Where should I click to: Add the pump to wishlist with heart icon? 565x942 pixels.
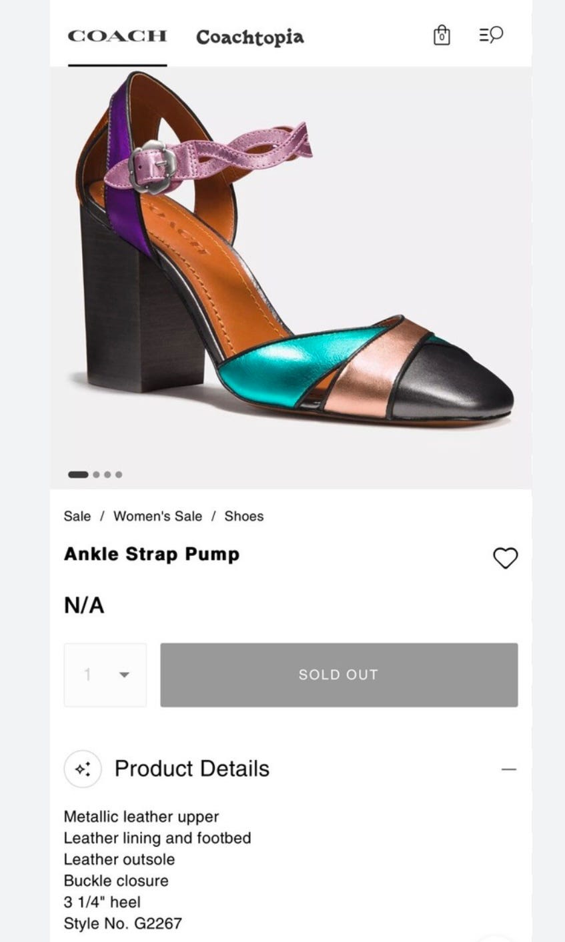click(x=505, y=558)
